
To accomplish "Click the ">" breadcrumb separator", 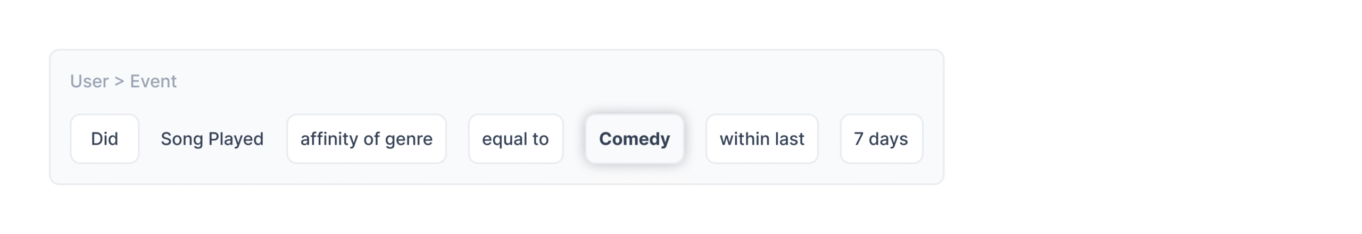I will tap(119, 81).
